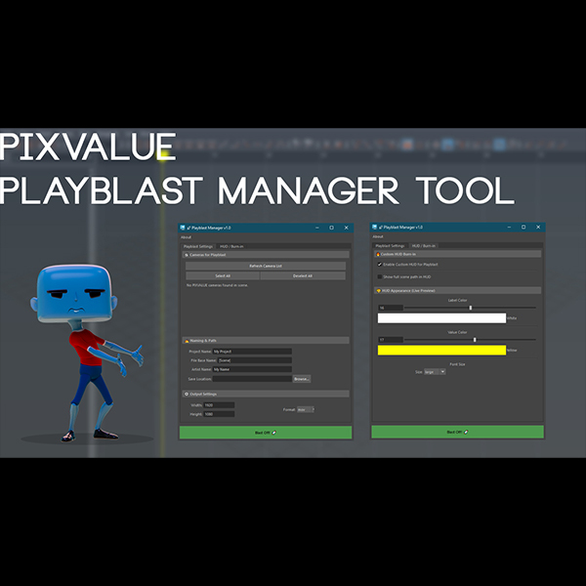Click the Deselect All cameras button

303,275
